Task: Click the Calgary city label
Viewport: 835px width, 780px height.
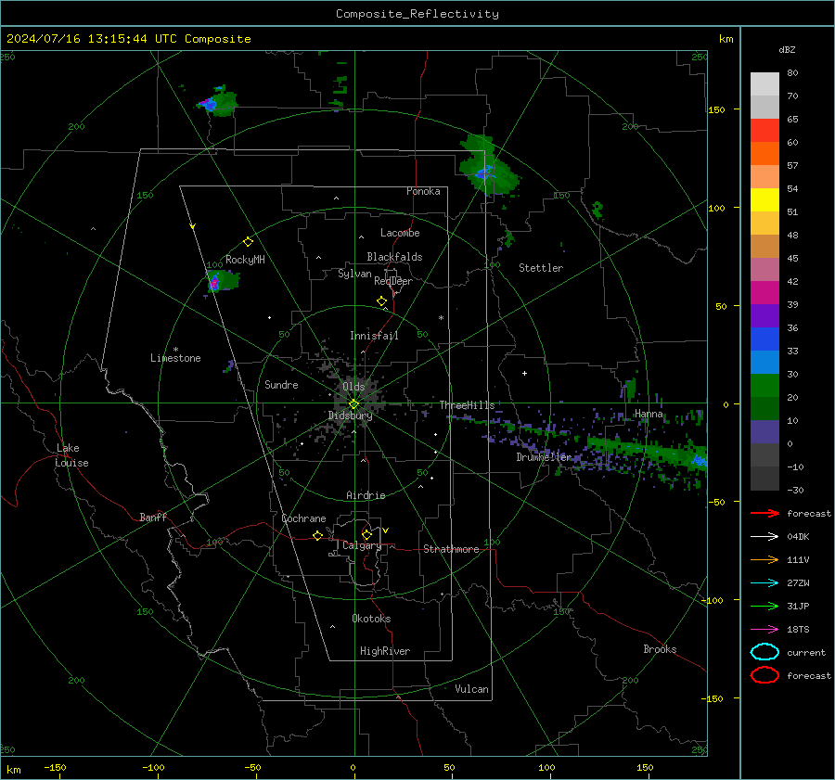Action: click(362, 545)
